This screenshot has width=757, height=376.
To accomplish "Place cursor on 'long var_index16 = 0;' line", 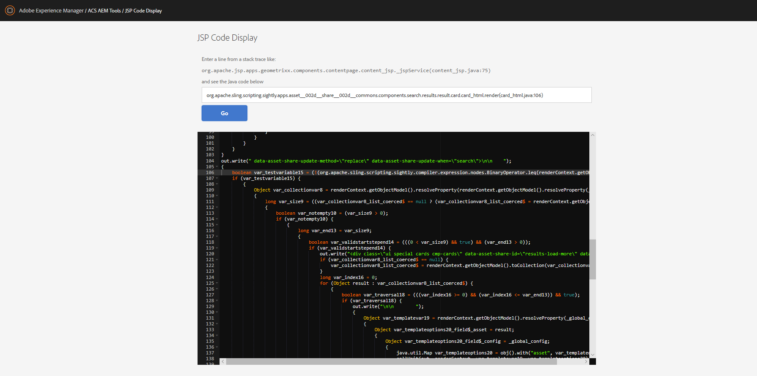I will tap(349, 277).
